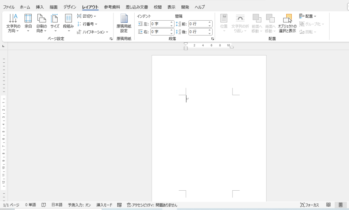Increase spacing before with up stepper
Image resolution: width=349 pixels, height=210 pixels.
click(x=210, y=22)
